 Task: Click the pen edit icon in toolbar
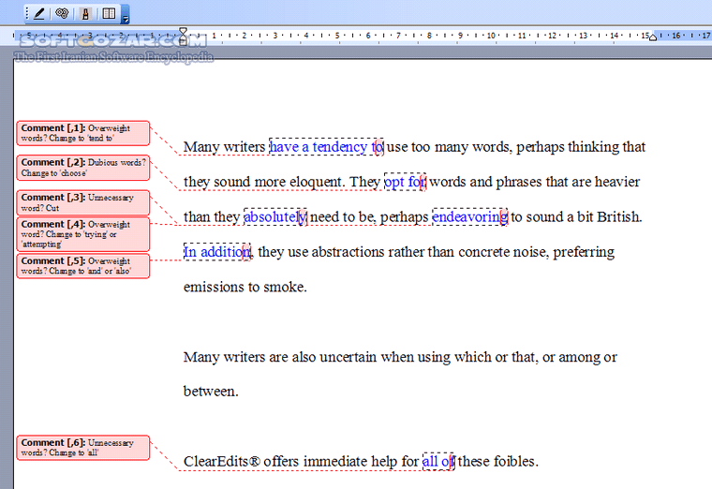[x=37, y=13]
